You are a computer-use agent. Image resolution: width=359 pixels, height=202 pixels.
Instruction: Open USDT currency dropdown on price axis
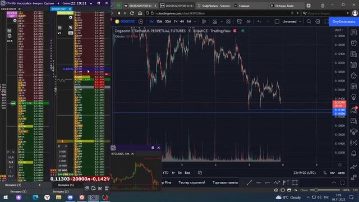[339, 30]
